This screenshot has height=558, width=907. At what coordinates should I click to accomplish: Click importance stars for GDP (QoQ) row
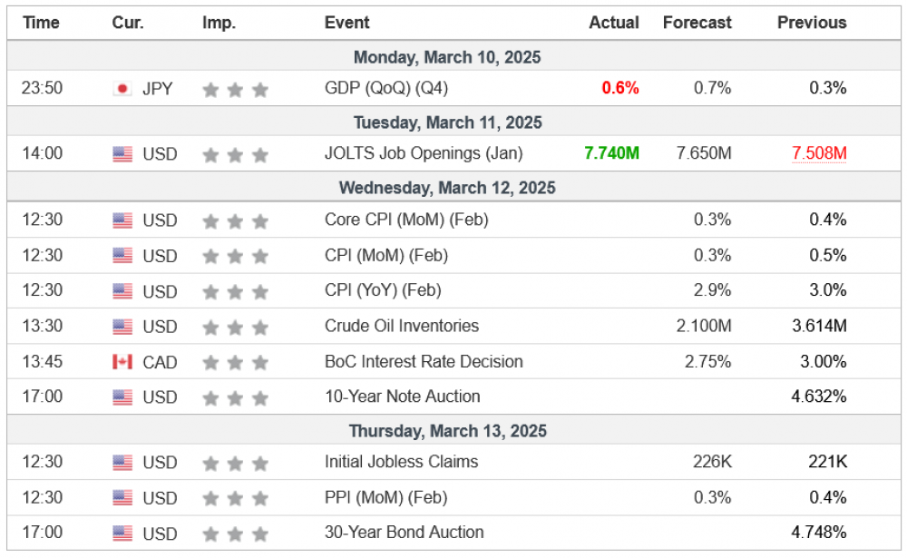[235, 89]
